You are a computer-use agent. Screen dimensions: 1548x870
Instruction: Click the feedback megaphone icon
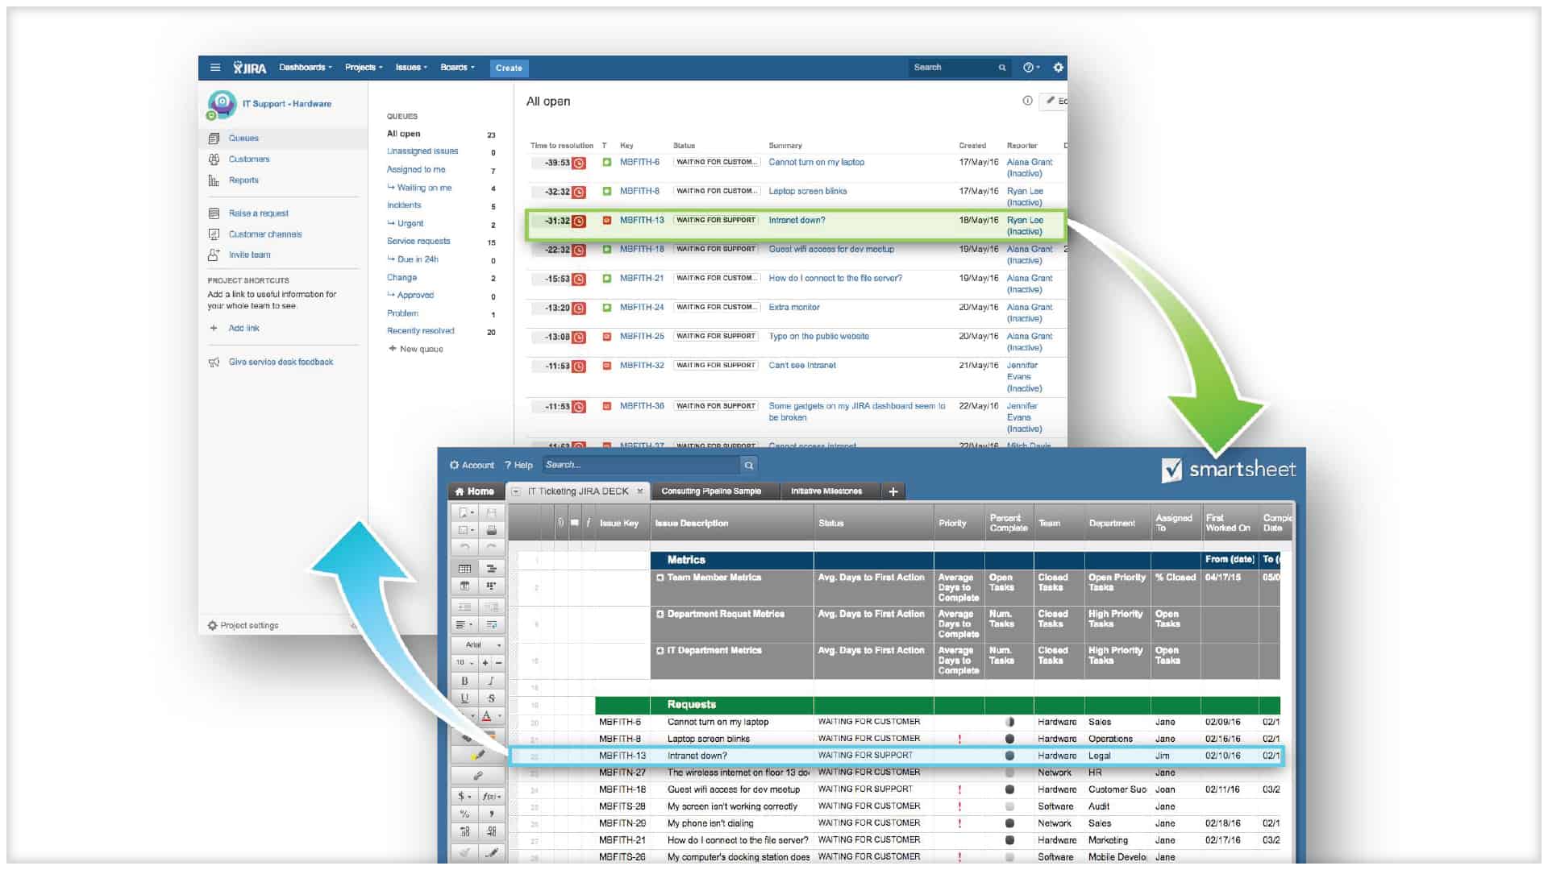(x=214, y=362)
